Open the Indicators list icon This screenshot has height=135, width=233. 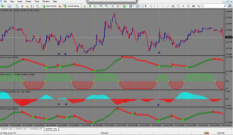point(124,6)
